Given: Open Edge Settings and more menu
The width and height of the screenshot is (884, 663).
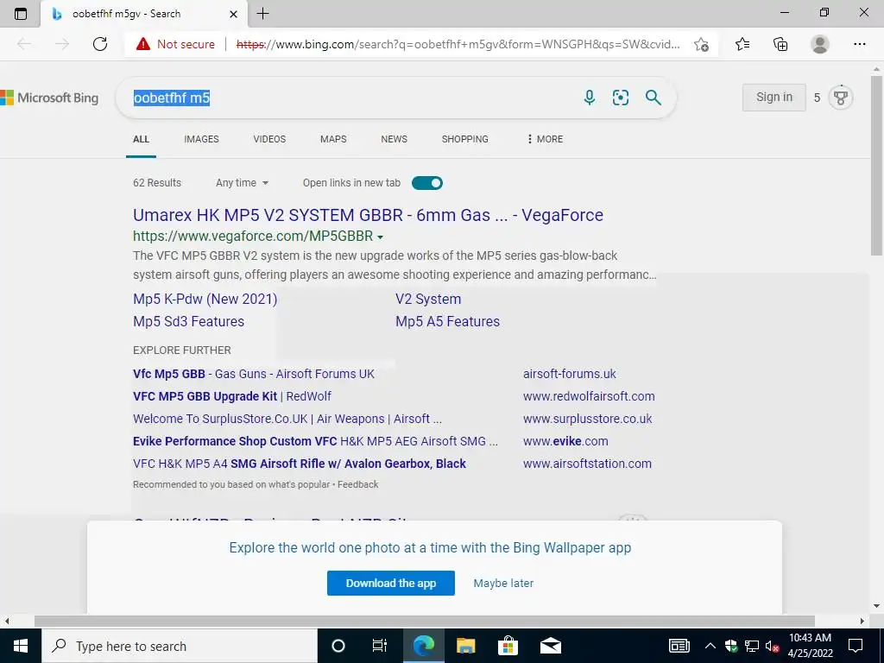Looking at the screenshot, I should tap(859, 44).
